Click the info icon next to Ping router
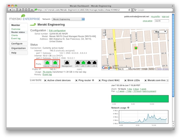Image resolution: width=181 pixels, height=139 pixels. (93, 80)
